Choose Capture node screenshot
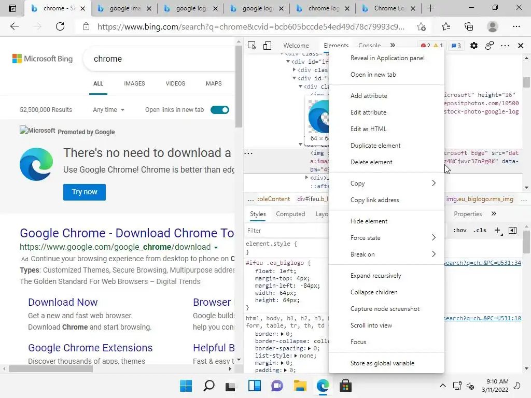The width and height of the screenshot is (531, 398). [386, 309]
